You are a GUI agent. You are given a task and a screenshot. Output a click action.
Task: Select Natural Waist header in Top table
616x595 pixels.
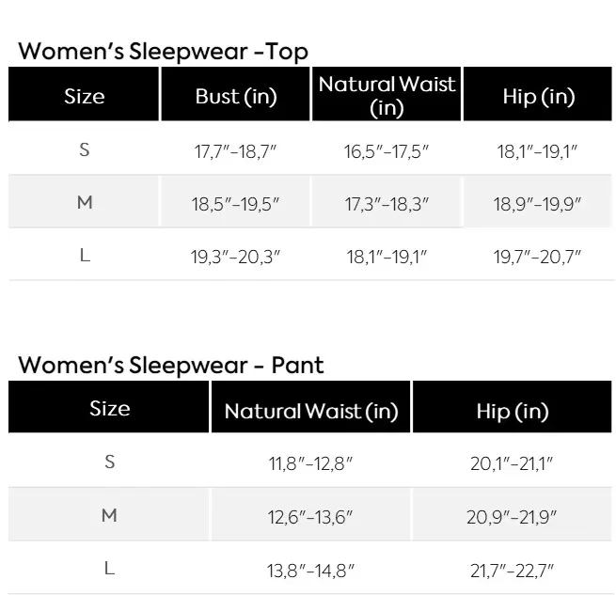point(387,96)
